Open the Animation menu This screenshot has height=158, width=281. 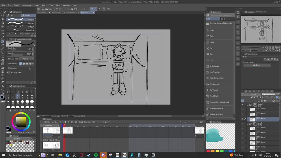(27, 5)
